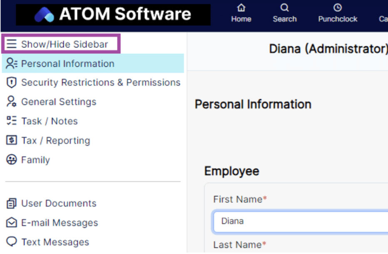Click the General Settings gear-person icon

[x=12, y=102]
